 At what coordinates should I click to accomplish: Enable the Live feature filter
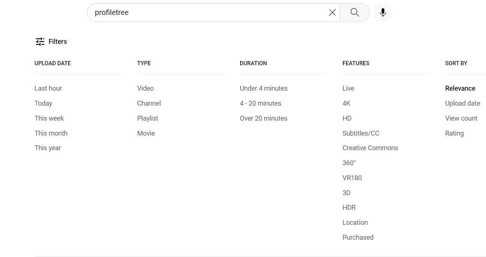click(348, 88)
